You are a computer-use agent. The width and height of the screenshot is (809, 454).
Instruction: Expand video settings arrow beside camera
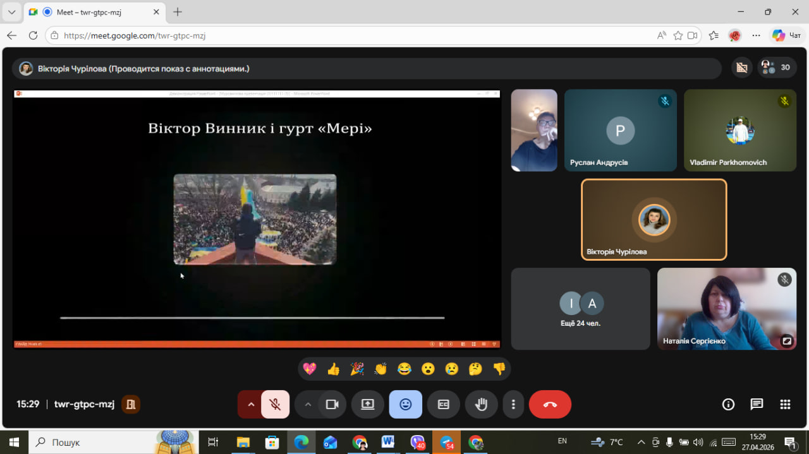click(308, 405)
